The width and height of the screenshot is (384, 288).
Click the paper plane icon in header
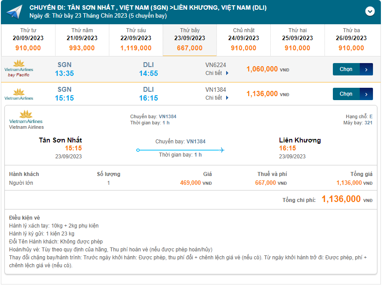coord(14,12)
